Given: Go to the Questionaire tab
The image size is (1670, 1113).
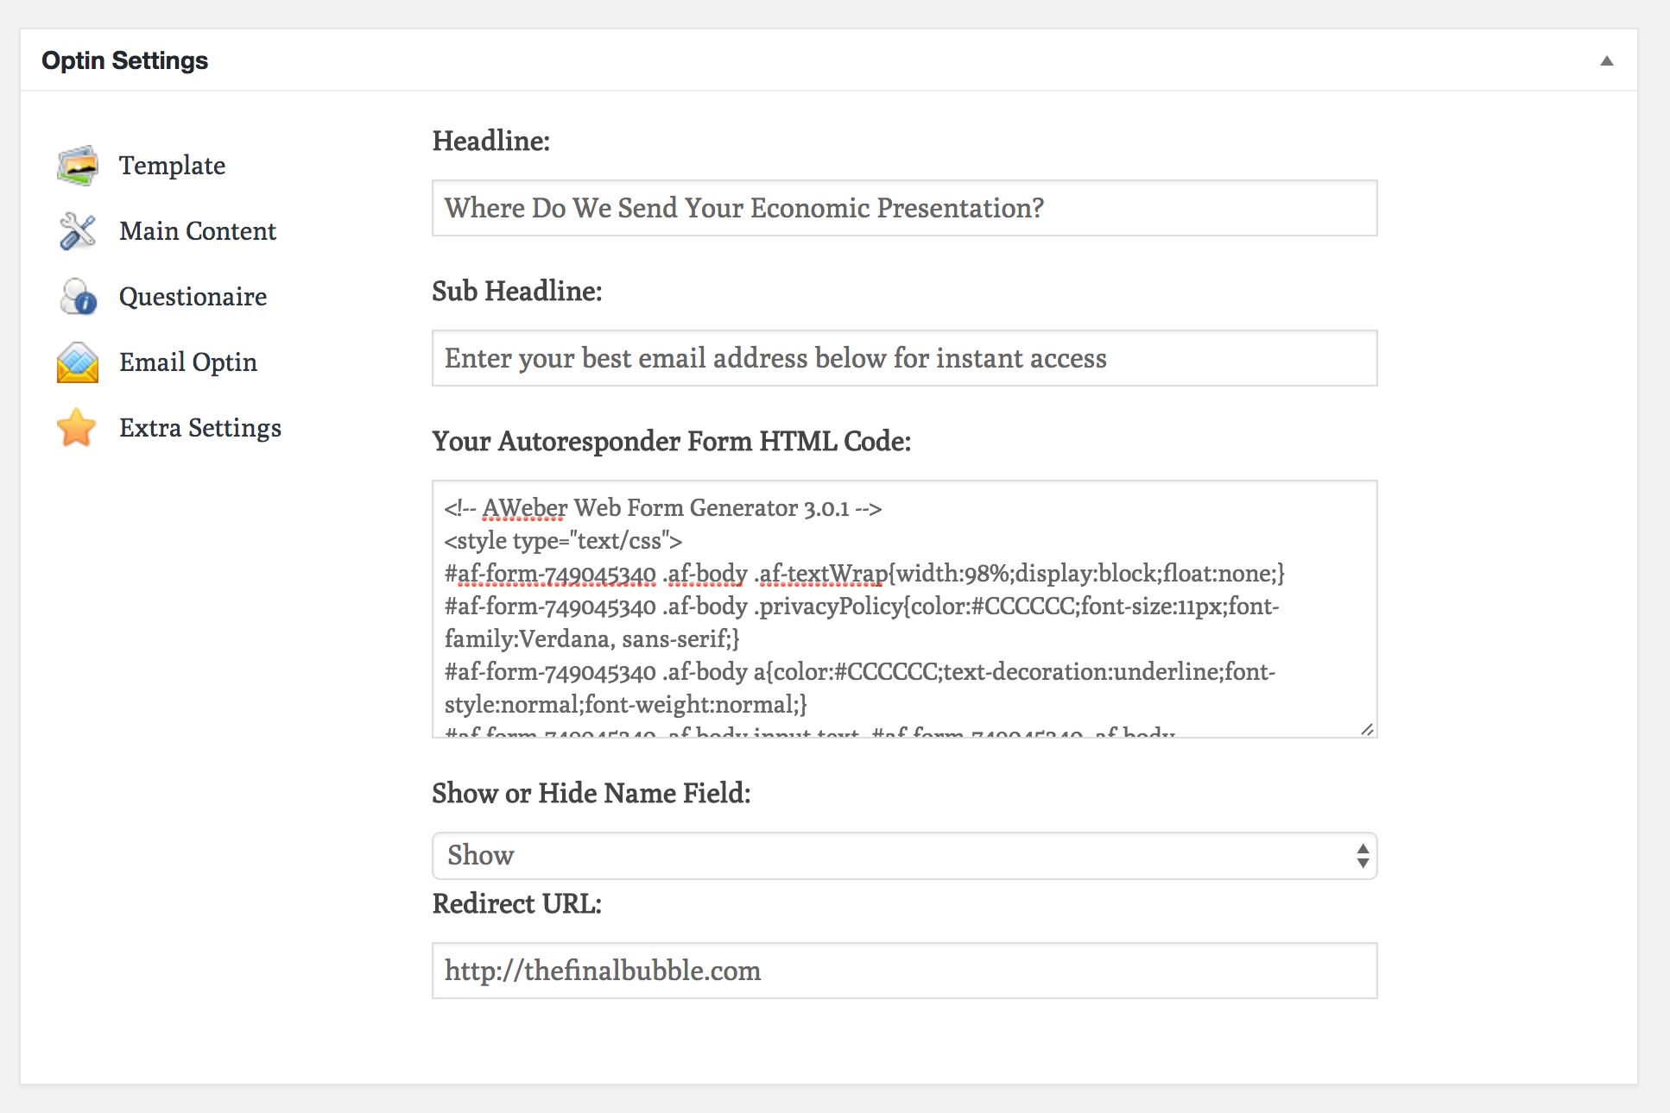Looking at the screenshot, I should coord(193,297).
